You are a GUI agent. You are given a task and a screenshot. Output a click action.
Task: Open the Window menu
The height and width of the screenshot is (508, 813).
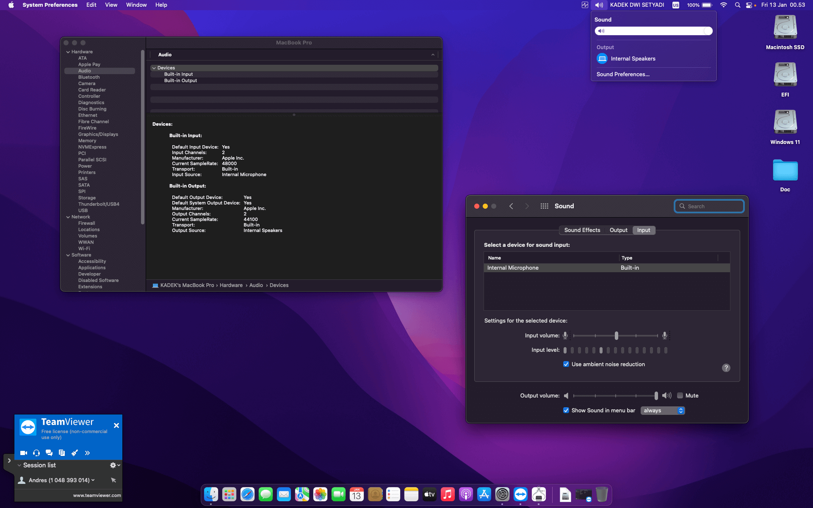point(136,5)
